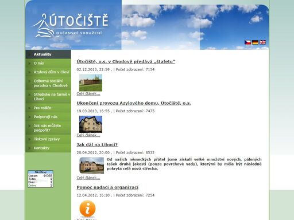Switch language via the Czech flag icon
The image size is (294, 220).
[x=247, y=42]
